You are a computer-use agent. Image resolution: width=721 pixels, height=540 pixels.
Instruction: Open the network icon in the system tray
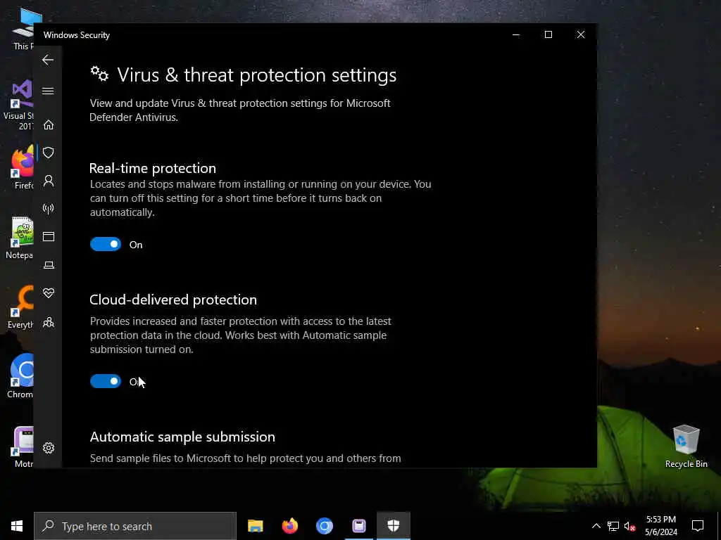tap(613, 526)
